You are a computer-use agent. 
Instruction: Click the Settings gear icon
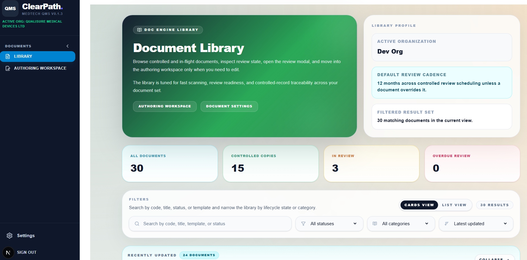click(10, 236)
